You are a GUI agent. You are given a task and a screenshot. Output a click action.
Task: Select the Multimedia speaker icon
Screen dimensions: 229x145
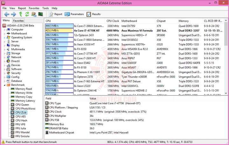(x=9, y=49)
